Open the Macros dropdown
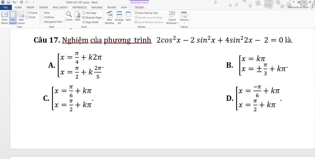Image resolution: width=315 pixels, height=159 pixels. (x=184, y=18)
